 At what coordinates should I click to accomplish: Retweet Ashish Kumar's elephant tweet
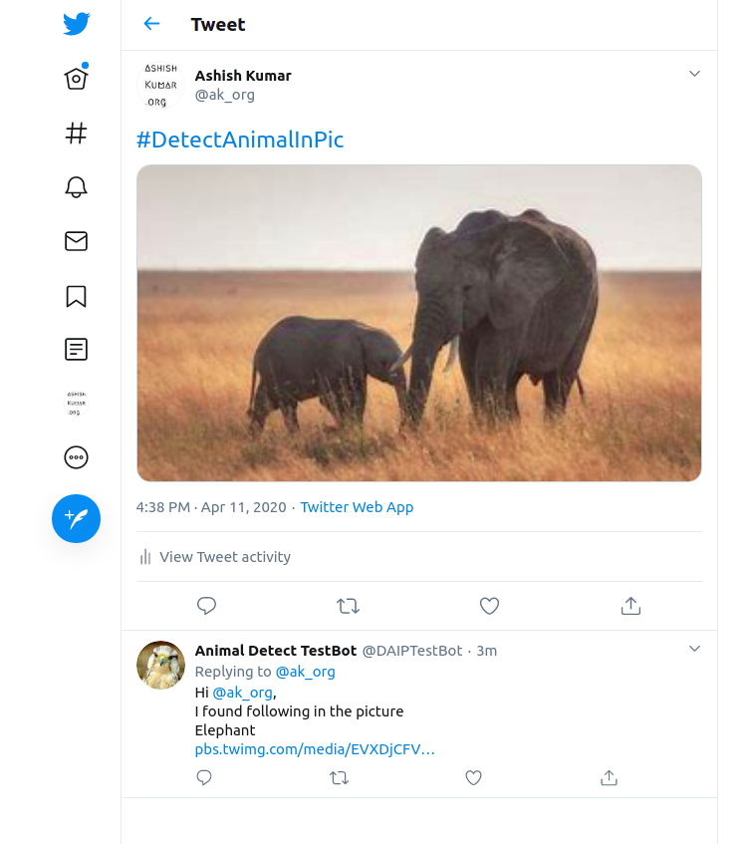[x=348, y=606]
